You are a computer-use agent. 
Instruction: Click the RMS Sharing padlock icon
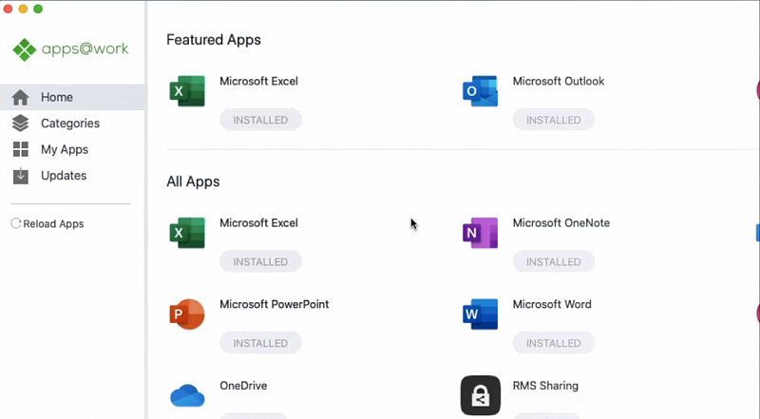click(x=481, y=395)
